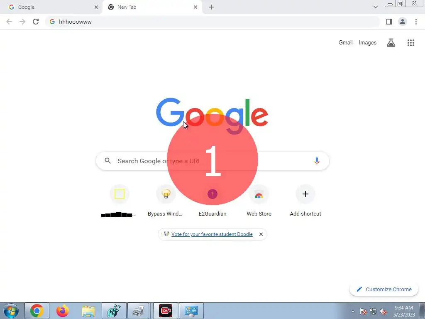Screen dimensions: 425x319
Task: Close the Google tab
Action: click(x=96, y=7)
